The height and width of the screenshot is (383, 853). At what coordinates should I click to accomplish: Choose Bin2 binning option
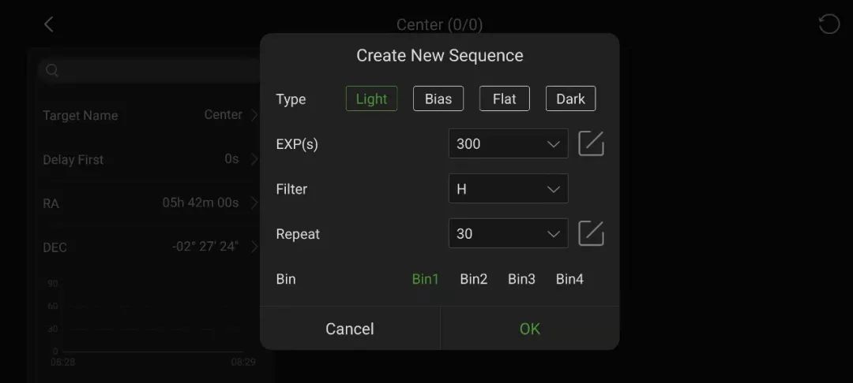pos(474,279)
